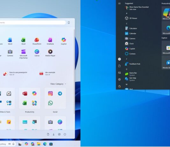The width and height of the screenshot is (170, 147).
Task: Open Excel icon inside Productivity category
Action: point(25,103)
